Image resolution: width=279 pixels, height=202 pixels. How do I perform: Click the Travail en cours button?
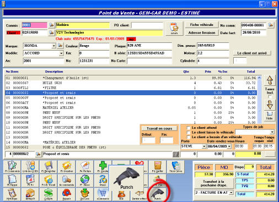tap(159, 128)
